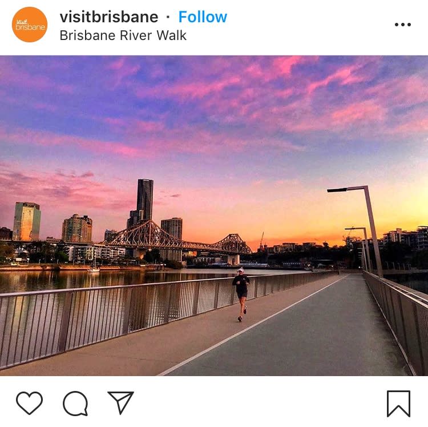Viewport: 428px width, 427px height.
Task: Follow the visitbrisbane account
Action: click(x=203, y=17)
